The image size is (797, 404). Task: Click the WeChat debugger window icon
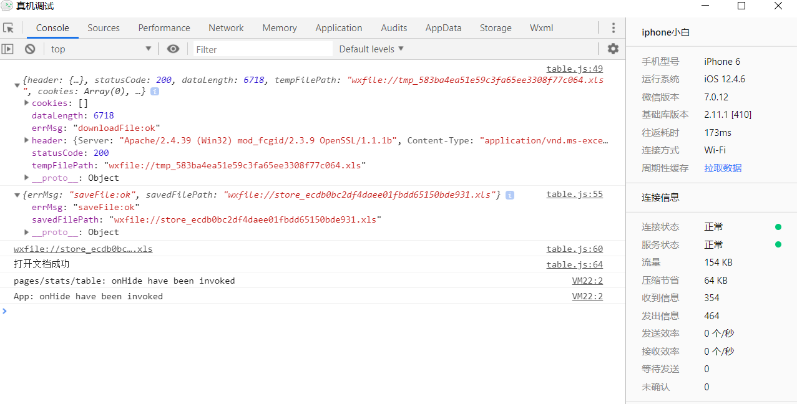[7, 6]
